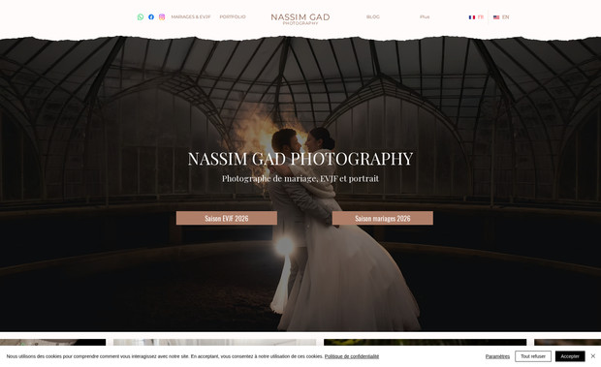Open the WhatsApp contact icon

[141, 16]
